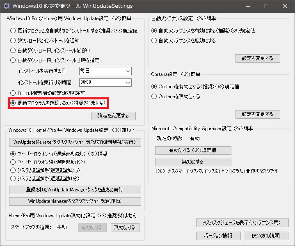Click 無効にする under Compatibility Appraiser設定

(x=193, y=162)
